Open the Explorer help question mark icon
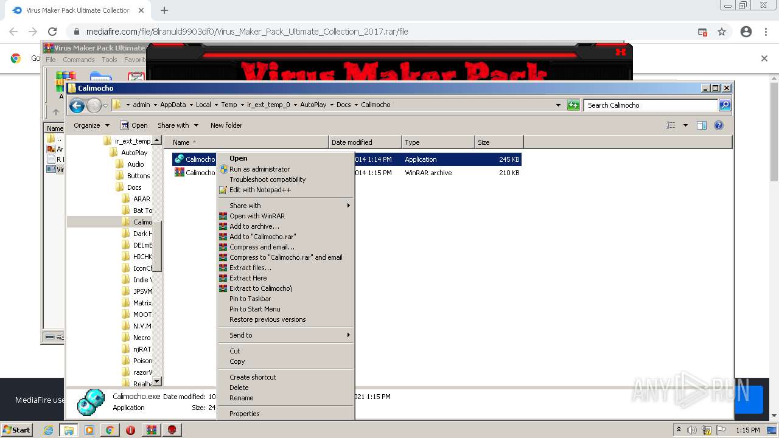Image resolution: width=779 pixels, height=438 pixels. (x=719, y=125)
